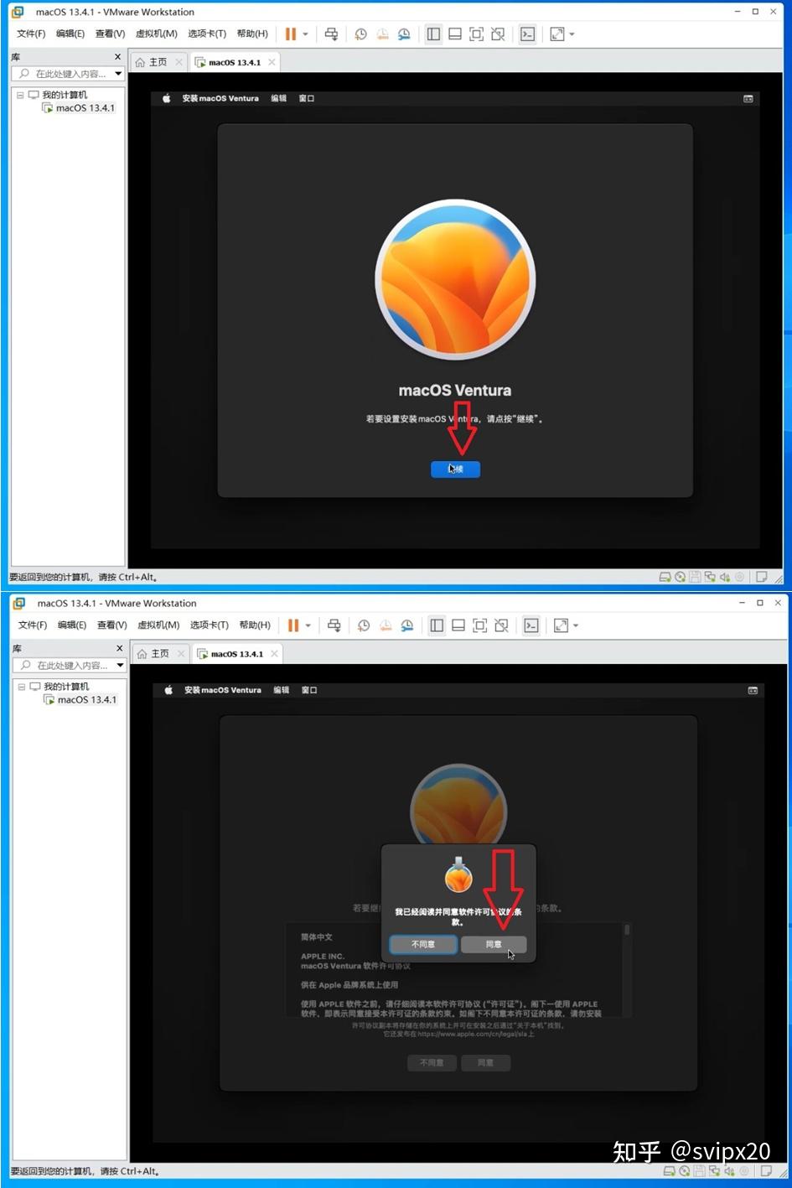Click the Apple logo in top macOS menu bar
This screenshot has width=792, height=1188.
(x=166, y=98)
